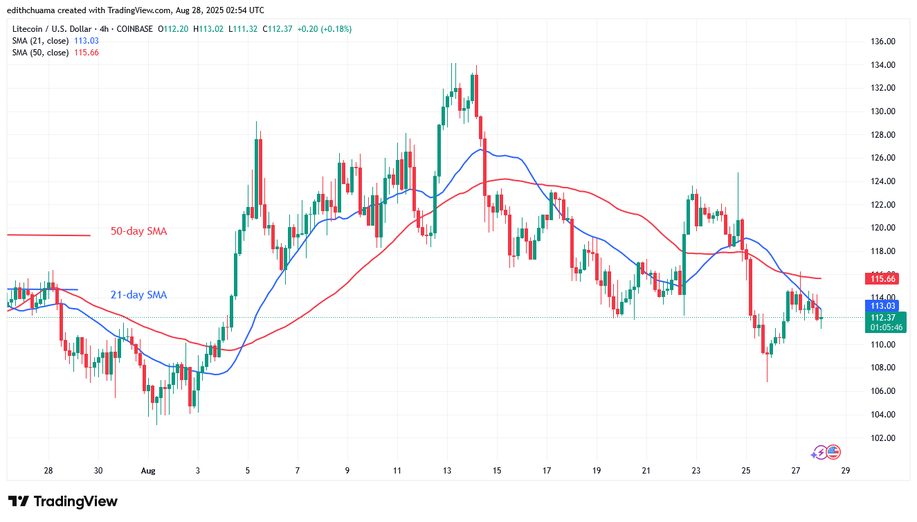The height and width of the screenshot is (522, 917).
Task: Click the 'Aug' date label on time axis
Action: tap(147, 470)
